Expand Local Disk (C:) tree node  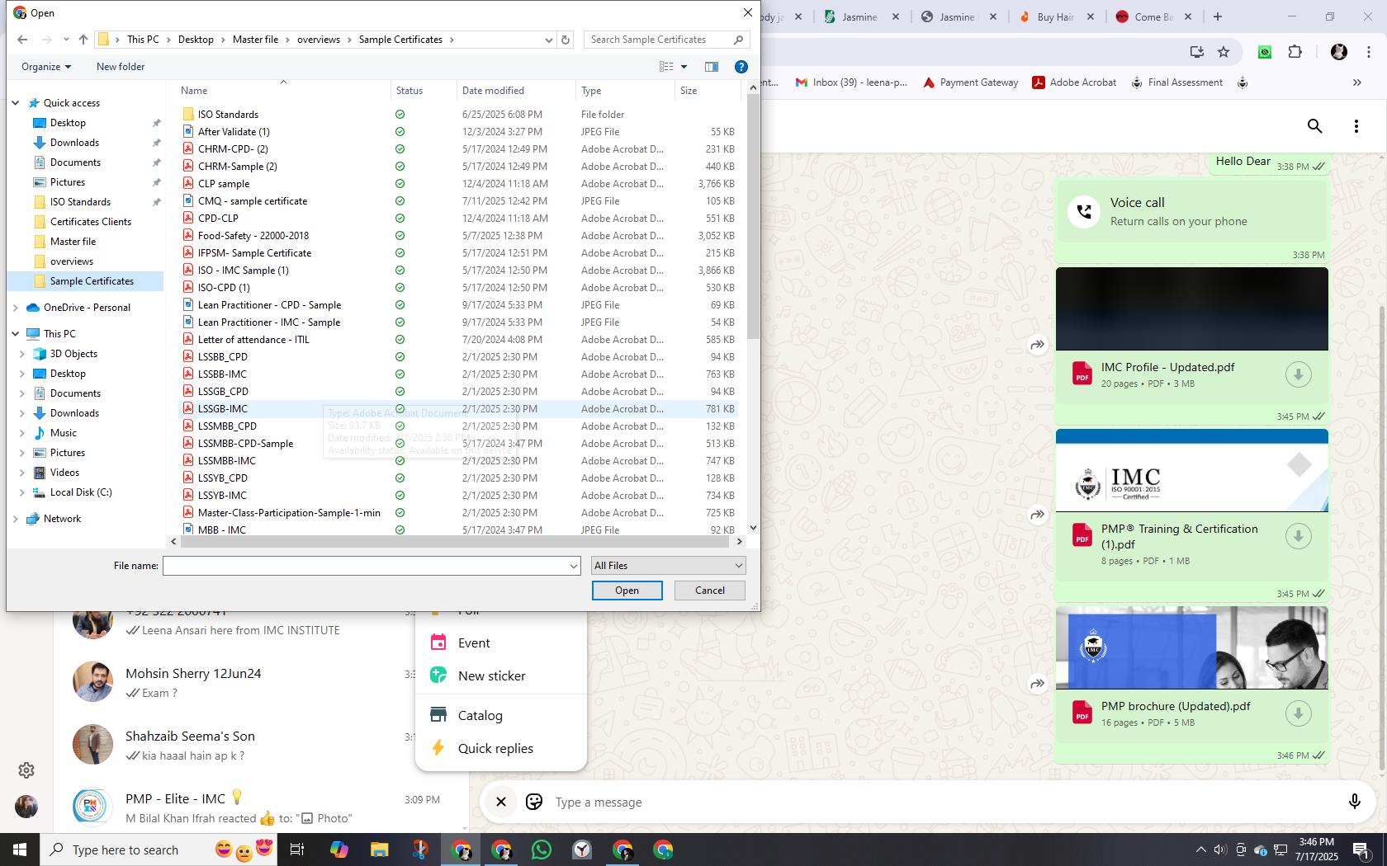(22, 492)
